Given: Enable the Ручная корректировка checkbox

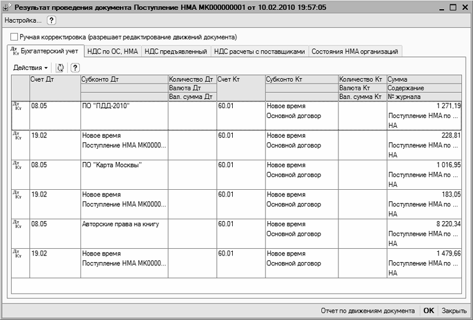Looking at the screenshot, I should pyautogui.click(x=14, y=37).
